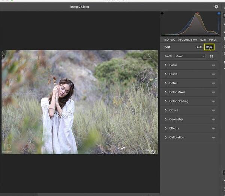Expand the Curve panel chevron

click(166, 74)
